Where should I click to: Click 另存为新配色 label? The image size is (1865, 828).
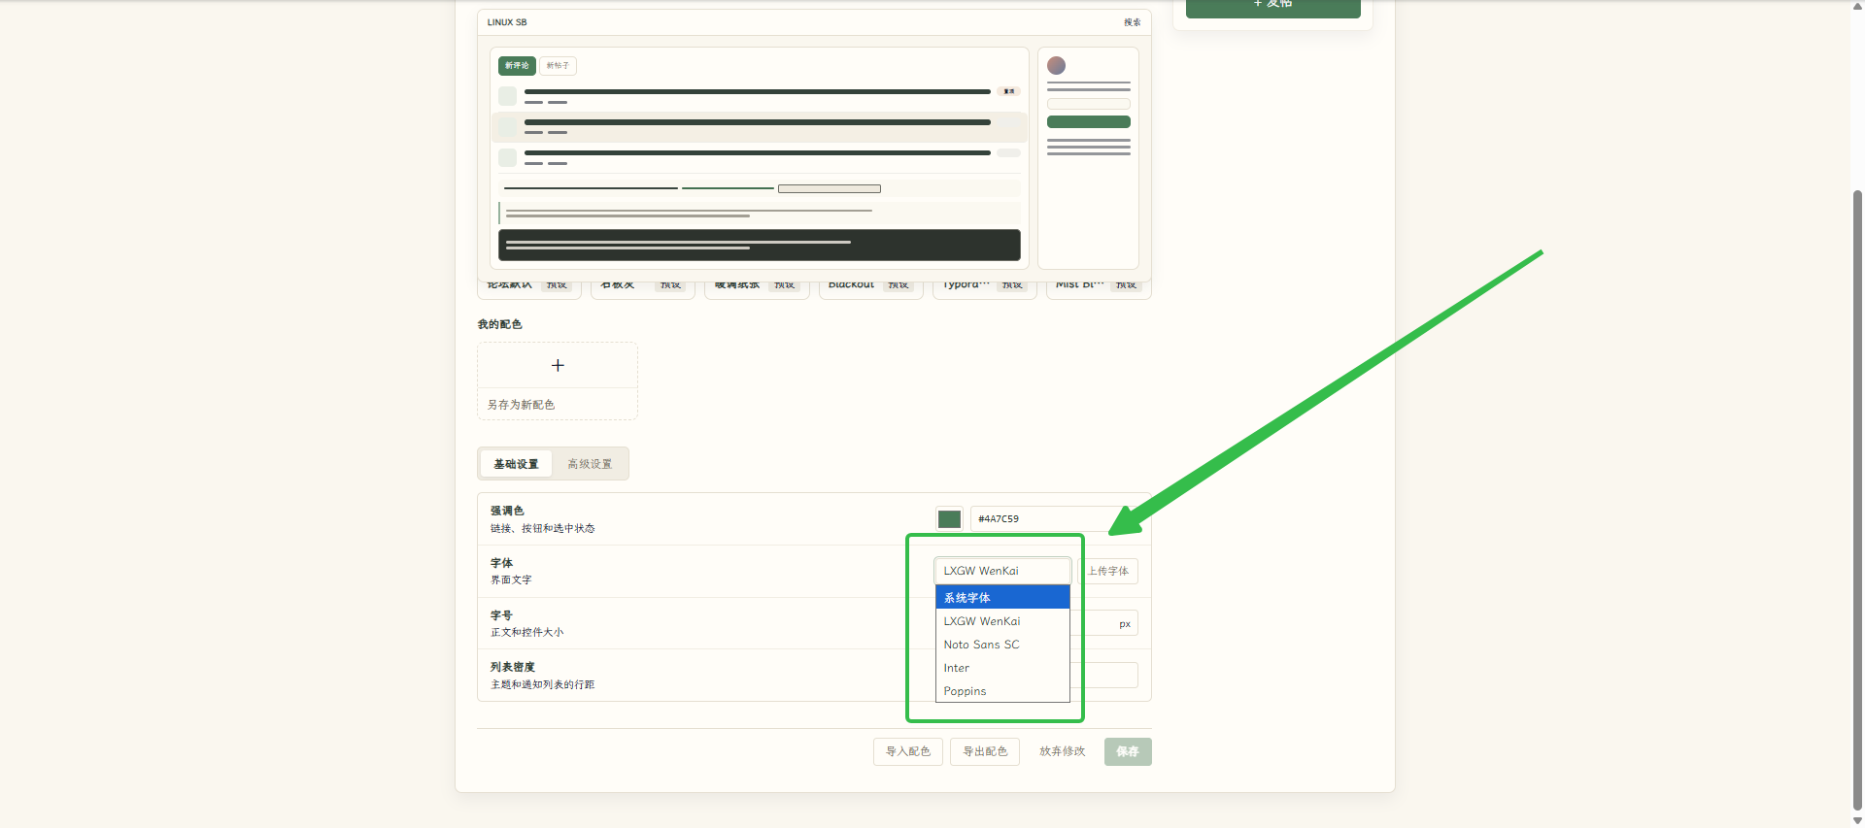click(x=521, y=405)
